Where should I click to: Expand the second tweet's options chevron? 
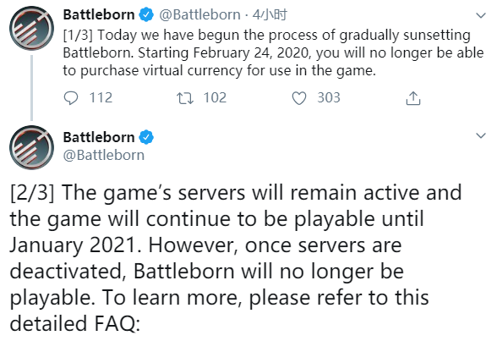[481, 135]
